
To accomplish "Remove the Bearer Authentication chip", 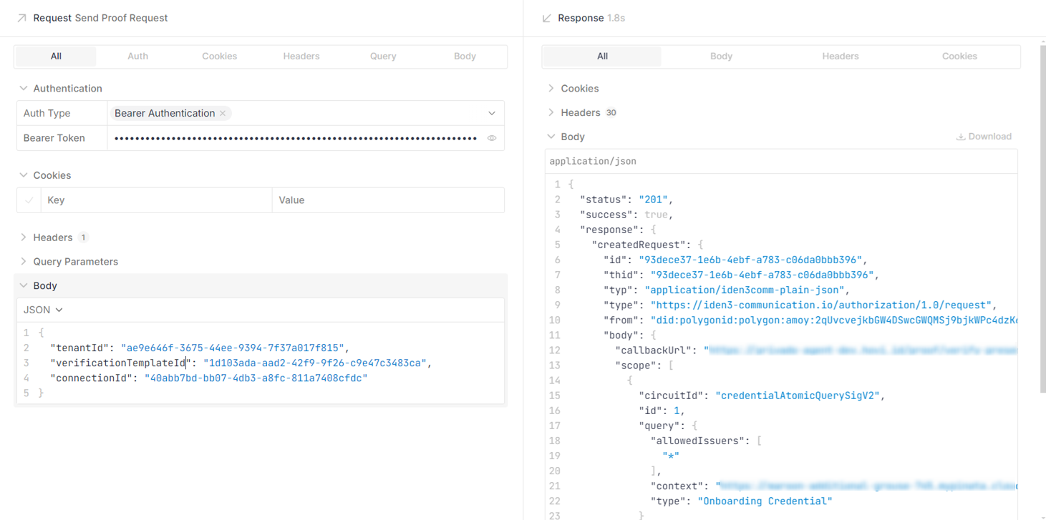I will click(223, 113).
